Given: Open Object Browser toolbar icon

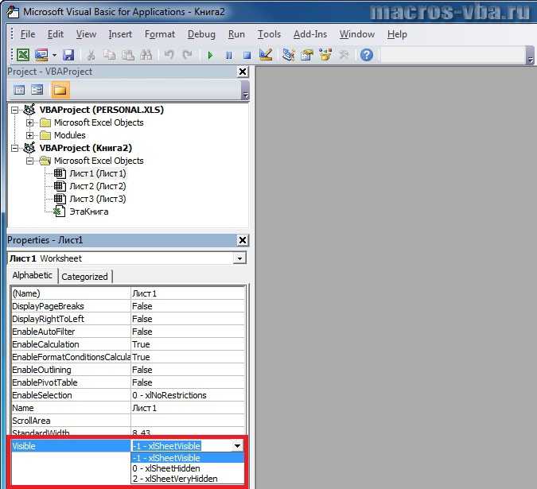Looking at the screenshot, I should coord(325,55).
